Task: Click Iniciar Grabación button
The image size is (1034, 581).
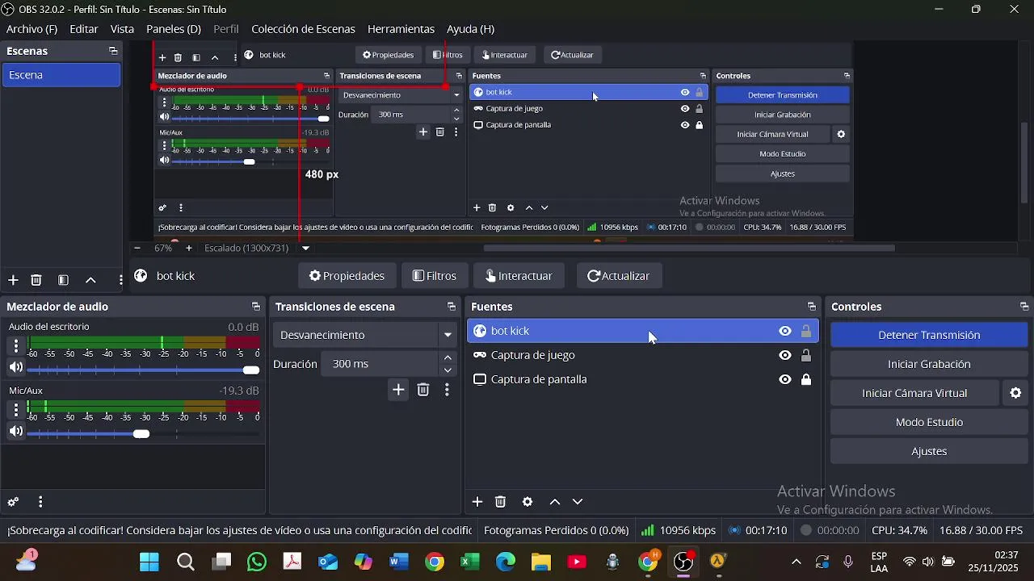Action: pyautogui.click(x=929, y=364)
